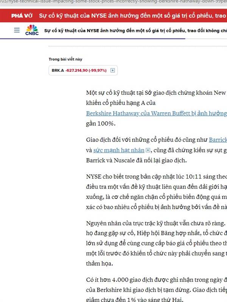Screen dimensions: 227x302
Task: Click the word 'thảm họa.'
Action: tap(100, 263)
